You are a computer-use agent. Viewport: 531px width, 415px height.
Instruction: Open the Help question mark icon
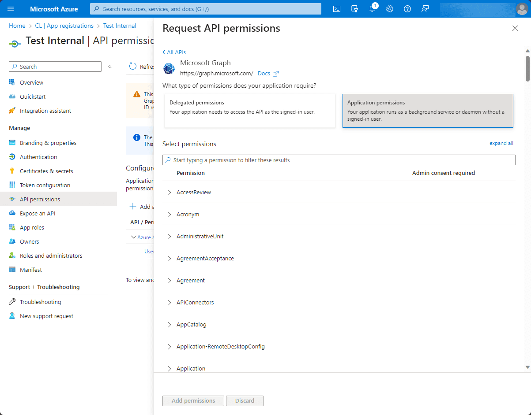pyautogui.click(x=407, y=9)
